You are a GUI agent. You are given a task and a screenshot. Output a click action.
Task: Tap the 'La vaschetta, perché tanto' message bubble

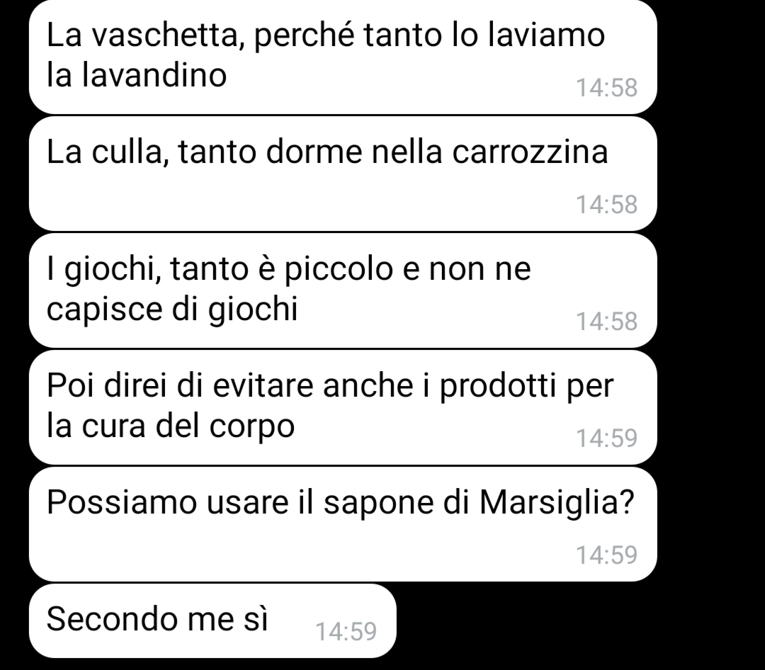[343, 57]
